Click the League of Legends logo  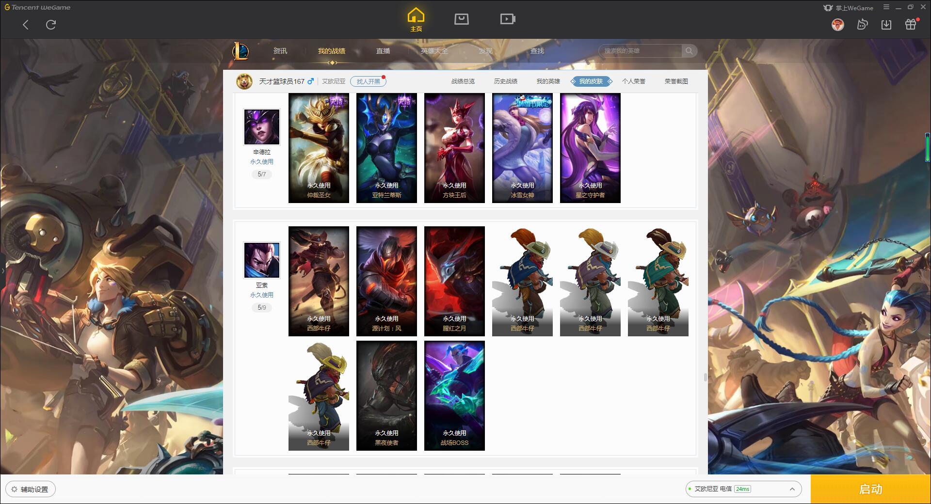pyautogui.click(x=241, y=51)
